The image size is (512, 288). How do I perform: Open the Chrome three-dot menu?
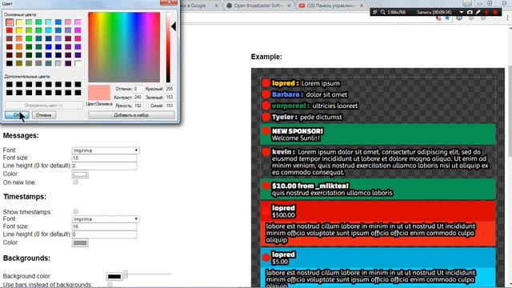pos(508,18)
